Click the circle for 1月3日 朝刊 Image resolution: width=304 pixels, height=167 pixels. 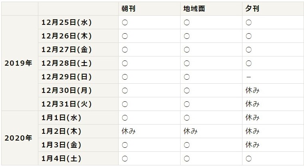click(125, 145)
